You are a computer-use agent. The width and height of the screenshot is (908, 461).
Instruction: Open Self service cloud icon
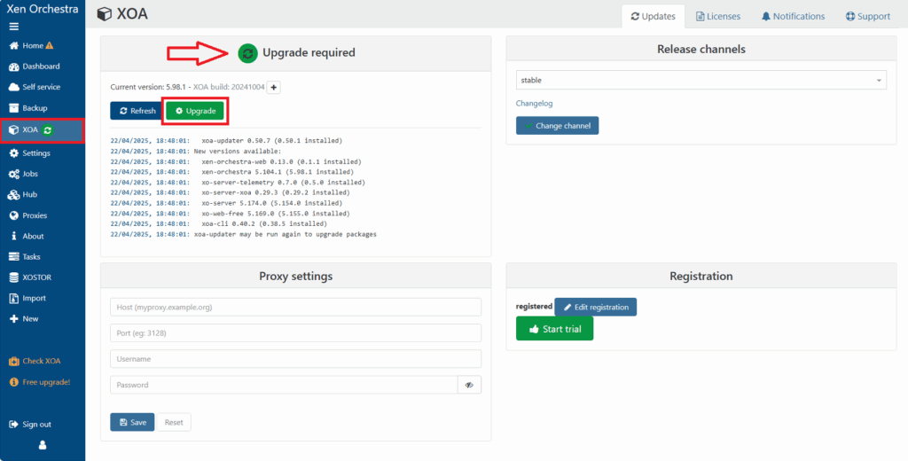pyautogui.click(x=14, y=87)
